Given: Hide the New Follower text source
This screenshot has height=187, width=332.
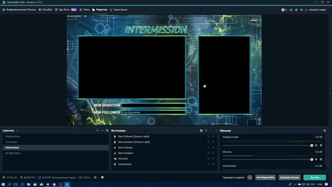Looking at the screenshot, I should click(x=213, y=148).
